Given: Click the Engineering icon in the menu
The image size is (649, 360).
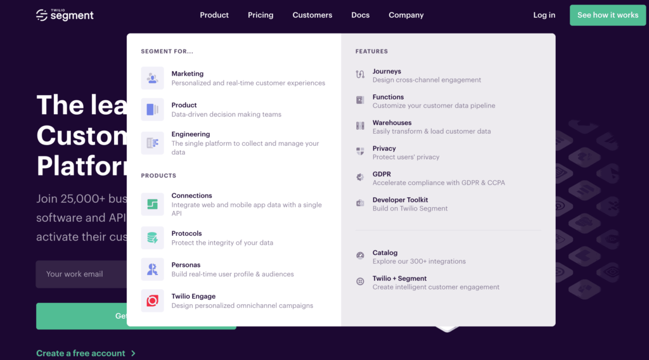Looking at the screenshot, I should tap(152, 143).
